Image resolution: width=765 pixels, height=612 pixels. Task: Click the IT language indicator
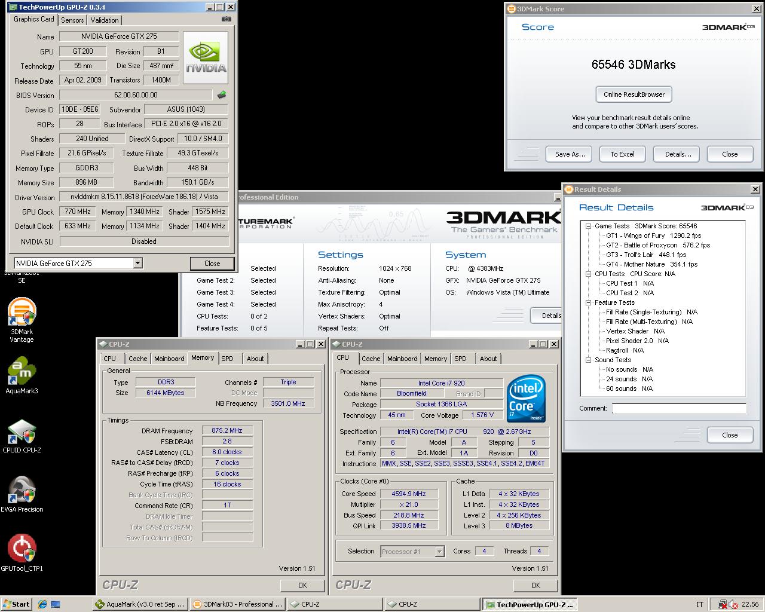[x=700, y=604]
